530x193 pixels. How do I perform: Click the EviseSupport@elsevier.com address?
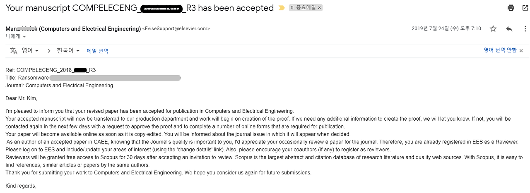tap(176, 29)
